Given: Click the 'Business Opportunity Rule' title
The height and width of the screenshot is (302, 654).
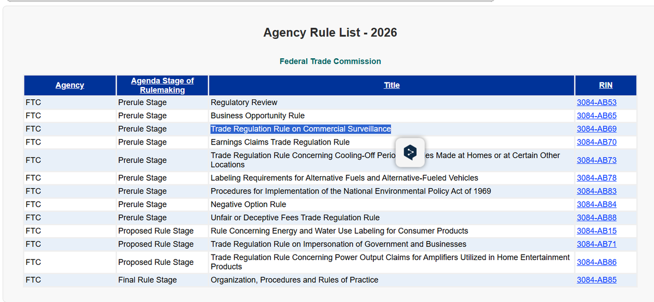Looking at the screenshot, I should click(258, 116).
